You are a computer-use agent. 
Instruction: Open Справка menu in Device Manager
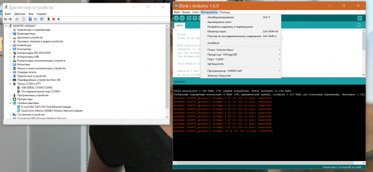pyautogui.click(x=42, y=14)
